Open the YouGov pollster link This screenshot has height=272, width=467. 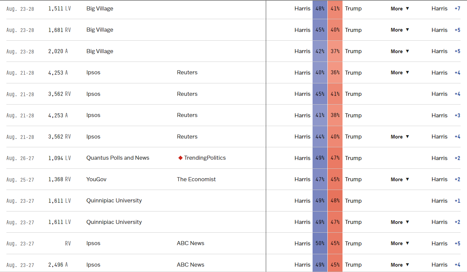click(96, 180)
